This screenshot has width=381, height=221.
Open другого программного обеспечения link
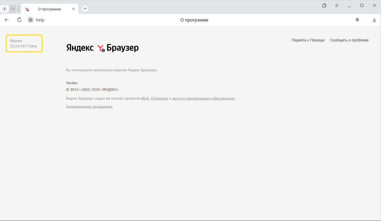tap(203, 98)
